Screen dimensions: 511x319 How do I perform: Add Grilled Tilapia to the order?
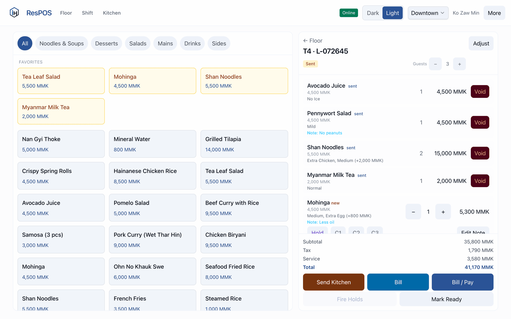[244, 144]
